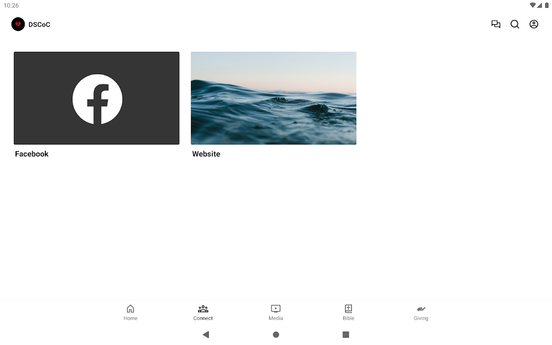Tap the Wi-Fi status icon
This screenshot has height=345, width=552.
click(x=533, y=5)
